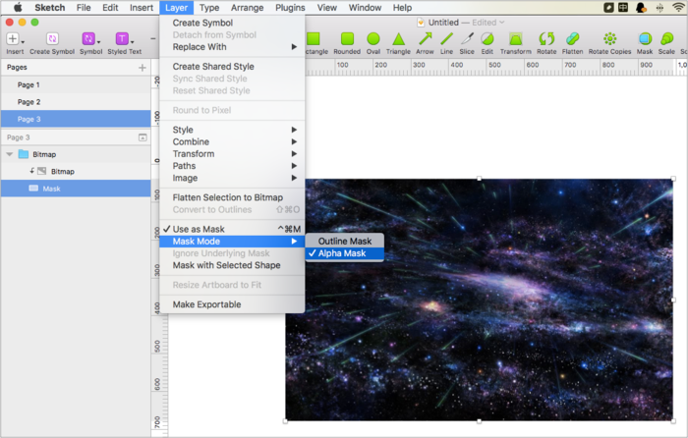Click the galaxy image on canvas
This screenshot has width=688, height=438.
(480, 301)
